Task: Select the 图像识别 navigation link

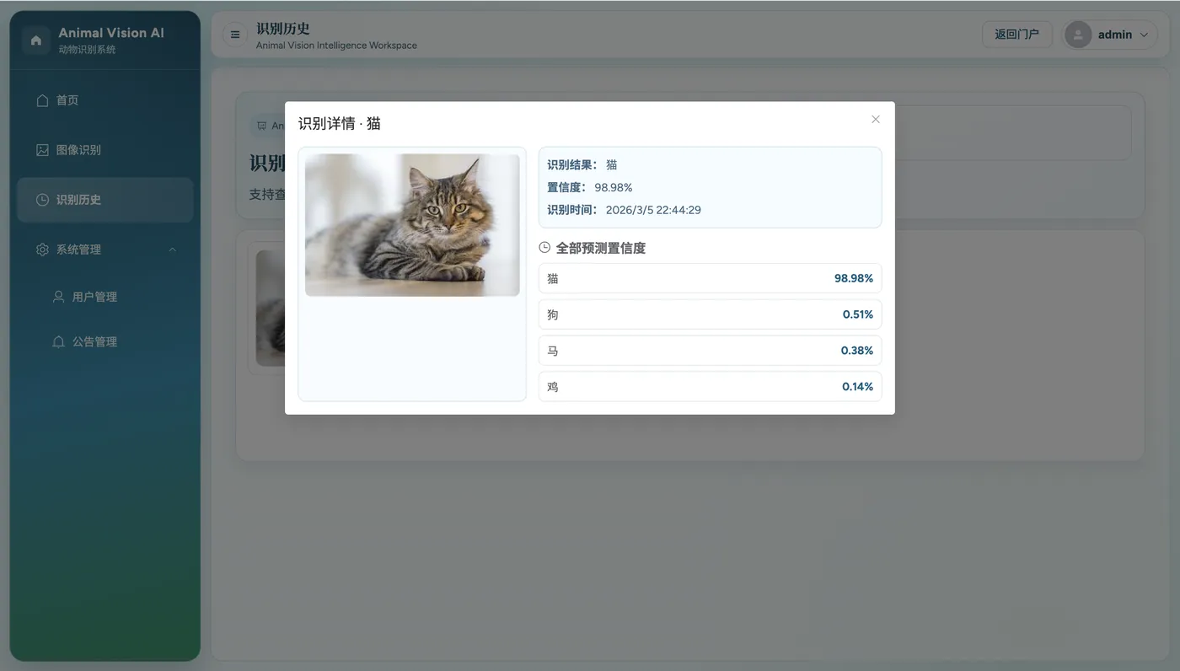Action: click(84, 149)
